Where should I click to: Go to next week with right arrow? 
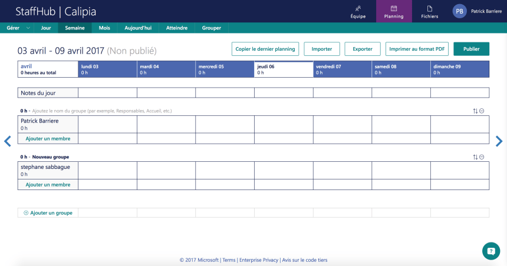pyautogui.click(x=499, y=141)
